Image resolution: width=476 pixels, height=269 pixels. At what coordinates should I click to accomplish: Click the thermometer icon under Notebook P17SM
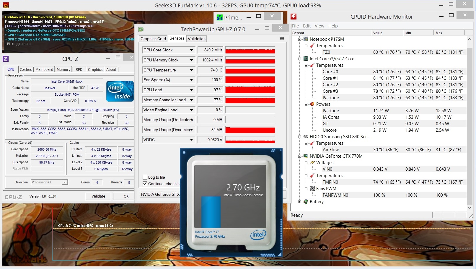(x=312, y=45)
